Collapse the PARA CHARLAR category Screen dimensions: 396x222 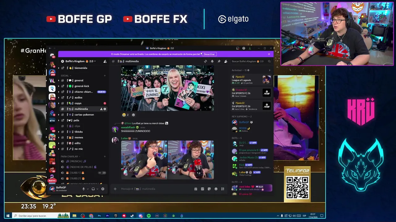(x=71, y=157)
